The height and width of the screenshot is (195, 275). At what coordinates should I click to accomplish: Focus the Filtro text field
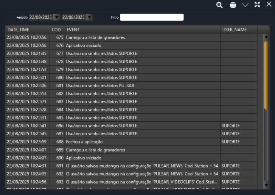(152, 17)
